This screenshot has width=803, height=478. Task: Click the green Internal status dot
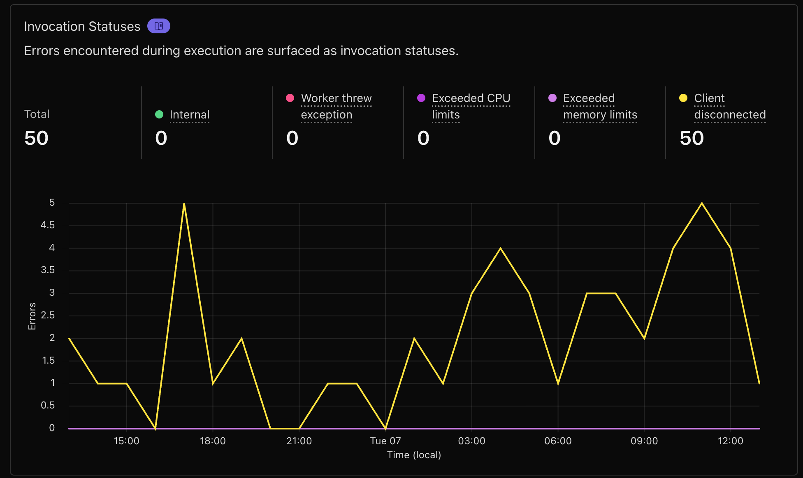point(159,114)
